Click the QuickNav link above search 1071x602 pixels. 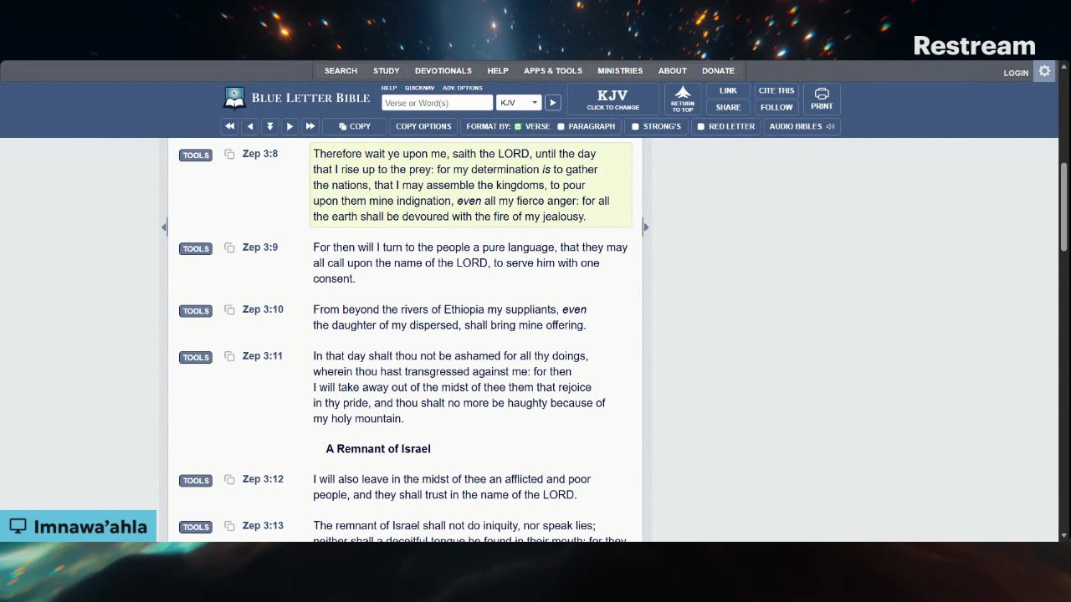click(419, 88)
